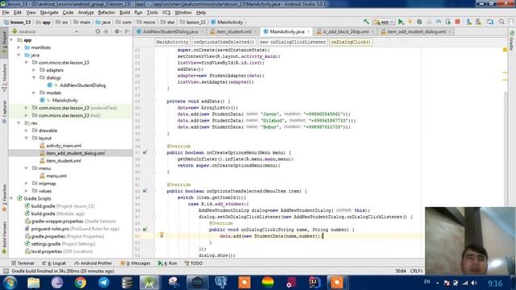This screenshot has width=516, height=290.
Task: Click override gutter marker beside onOptionsItemSelected
Action: click(x=145, y=191)
